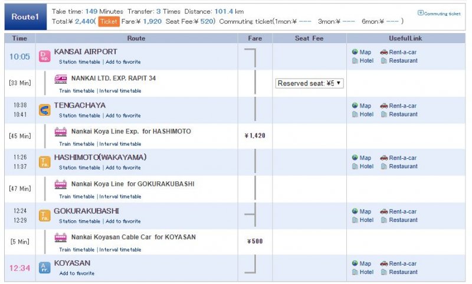Click the ¥500 fare value
This screenshot has width=472, height=284.
click(255, 241)
